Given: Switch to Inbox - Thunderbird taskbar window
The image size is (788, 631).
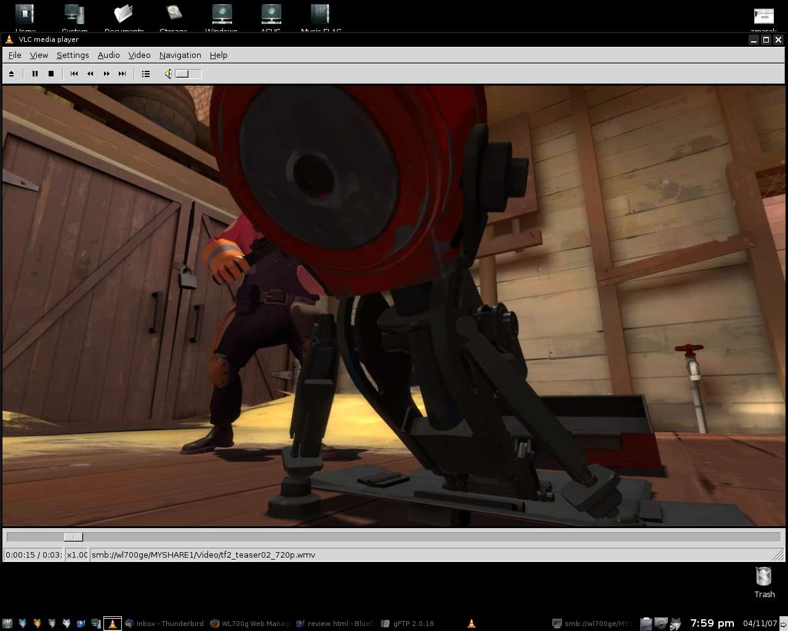Looking at the screenshot, I should pyautogui.click(x=164, y=624).
